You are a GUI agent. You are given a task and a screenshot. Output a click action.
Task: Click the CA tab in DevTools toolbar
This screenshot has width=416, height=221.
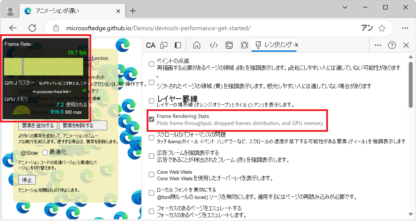click(150, 45)
